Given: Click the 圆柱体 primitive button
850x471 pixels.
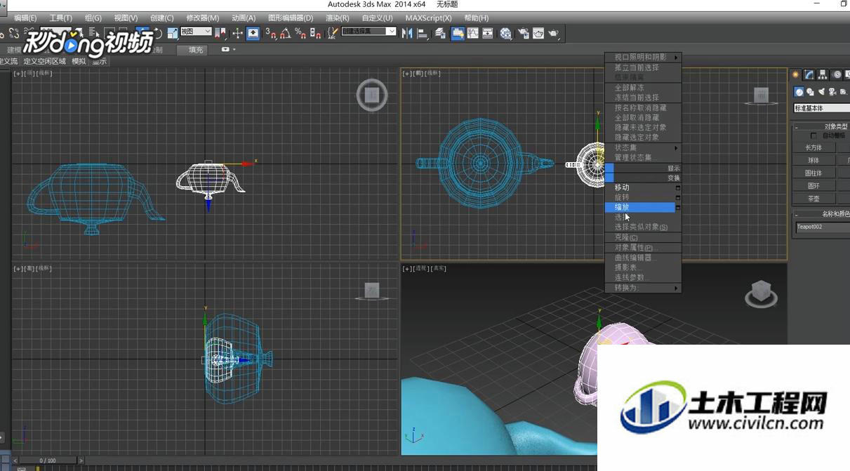Looking at the screenshot, I should [814, 173].
